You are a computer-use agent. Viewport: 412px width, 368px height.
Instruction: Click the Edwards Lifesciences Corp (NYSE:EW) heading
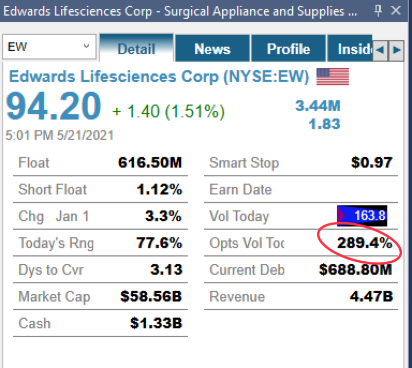159,77
